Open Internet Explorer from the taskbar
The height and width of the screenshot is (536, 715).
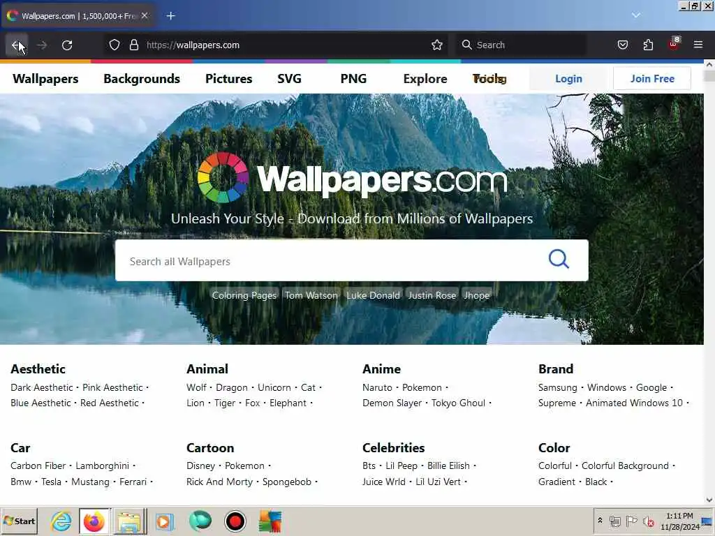pyautogui.click(x=61, y=521)
